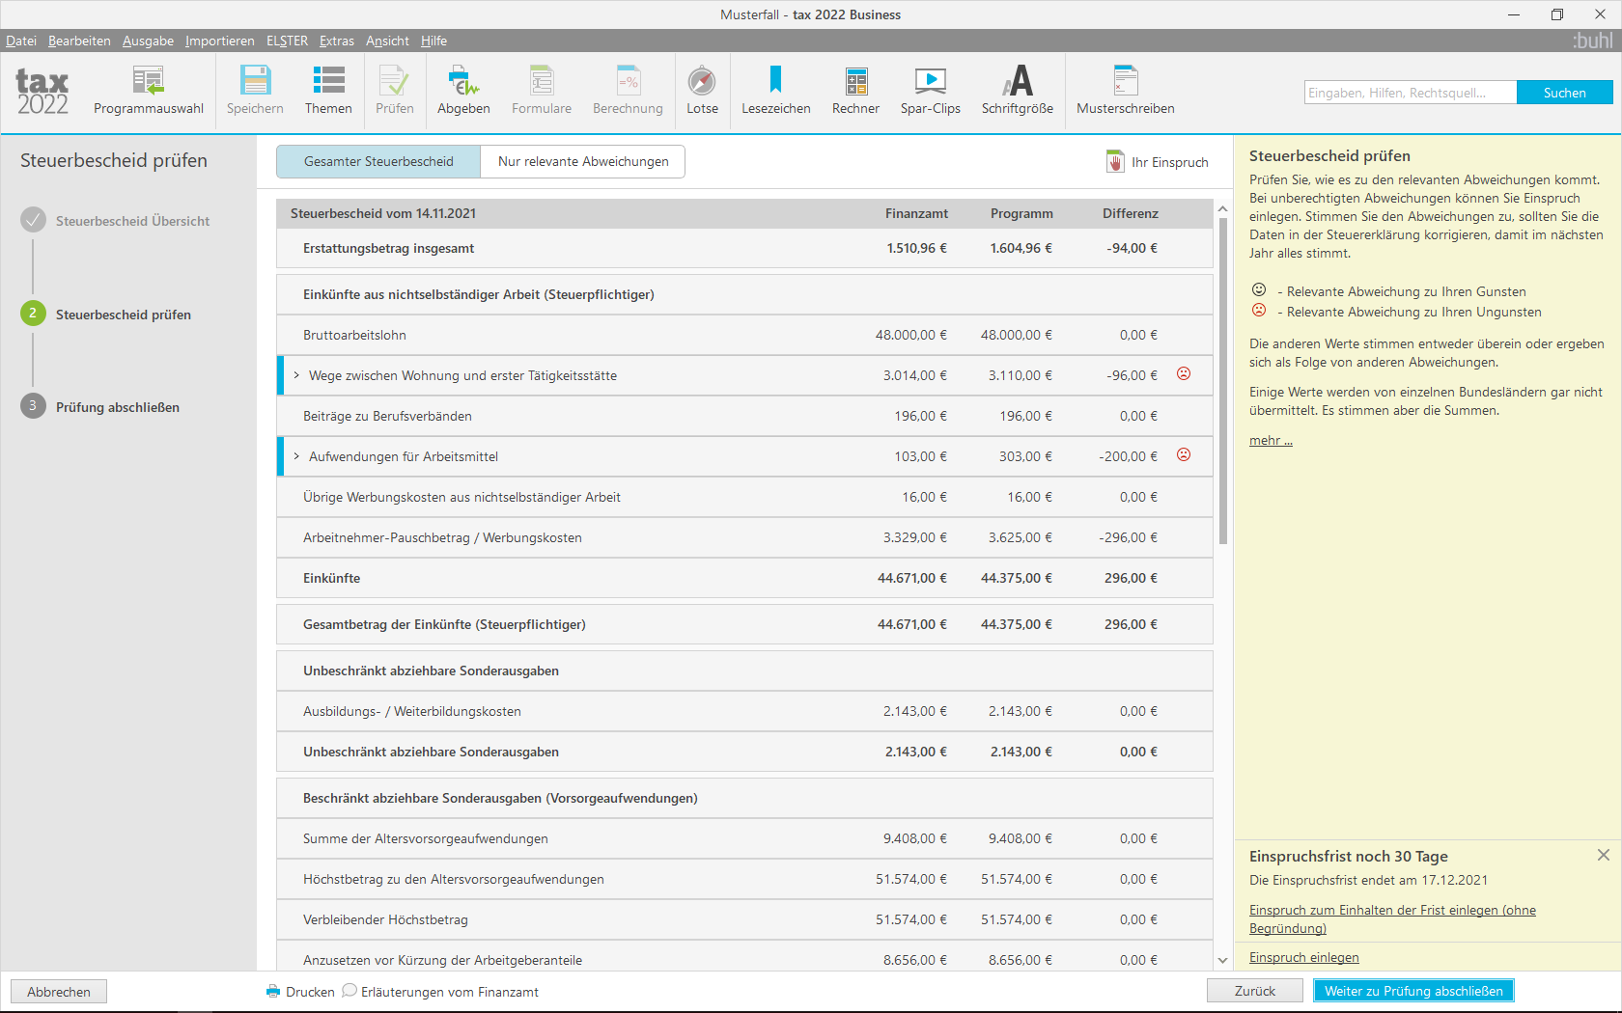Focus the Eingaben, Hilfen search field
This screenshot has width=1622, height=1013.
coord(1410,93)
